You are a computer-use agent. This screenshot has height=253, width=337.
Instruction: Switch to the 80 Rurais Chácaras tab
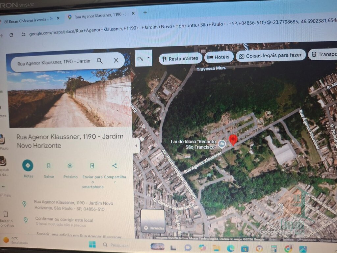pyautogui.click(x=30, y=19)
